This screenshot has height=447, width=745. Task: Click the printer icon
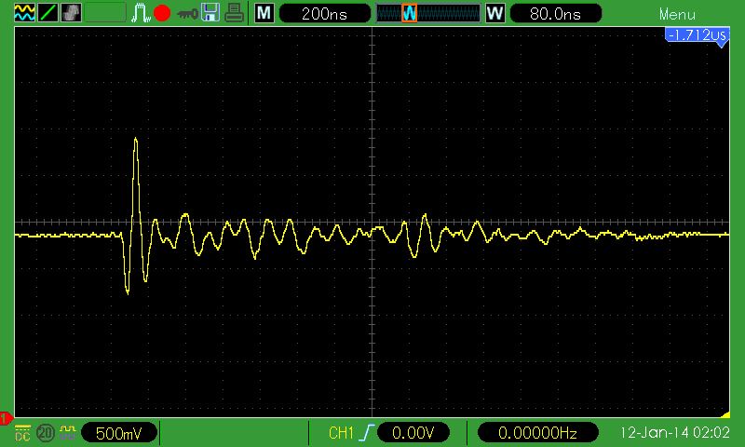coord(234,13)
